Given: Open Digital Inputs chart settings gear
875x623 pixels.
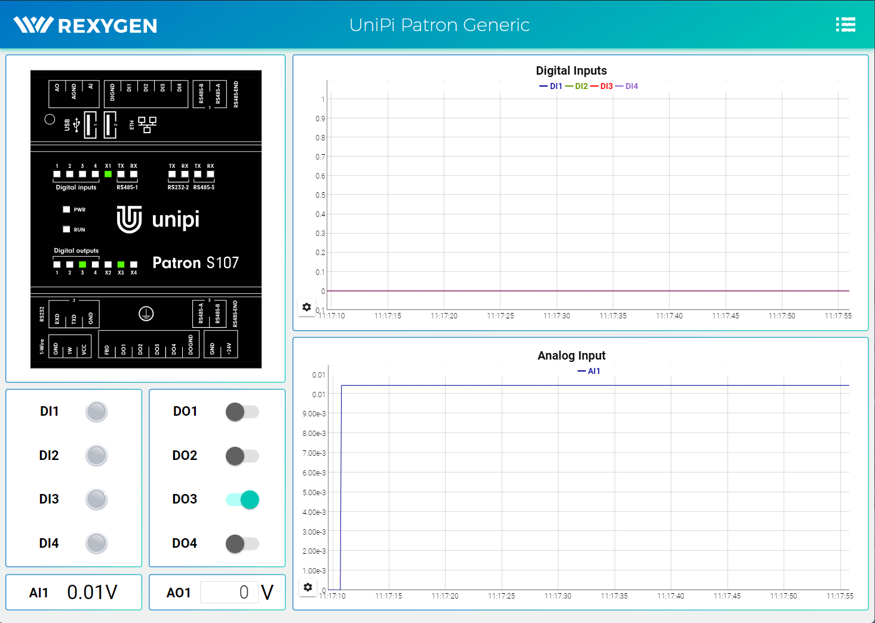Looking at the screenshot, I should coord(306,307).
